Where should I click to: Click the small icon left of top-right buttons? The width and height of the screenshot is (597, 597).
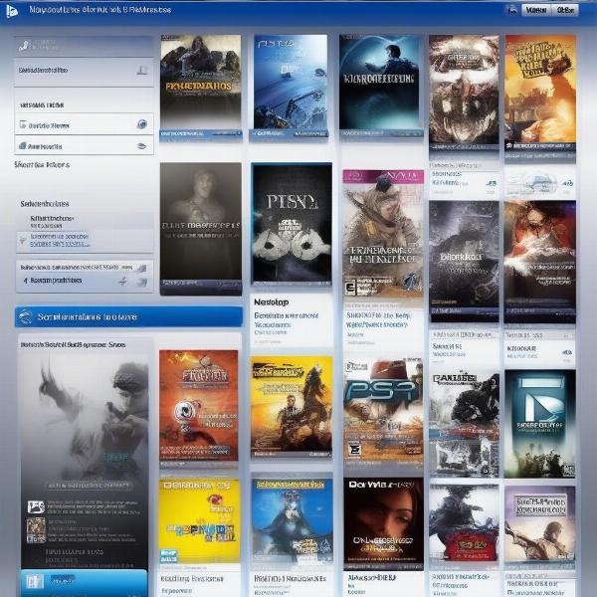[511, 10]
